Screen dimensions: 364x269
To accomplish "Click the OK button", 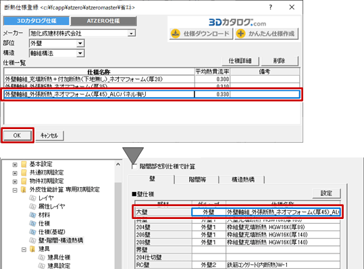I will [x=17, y=135].
